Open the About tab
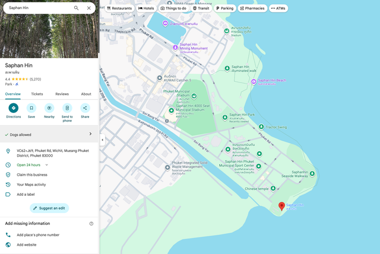Viewport: 380px width, 254px height. [x=86, y=94]
